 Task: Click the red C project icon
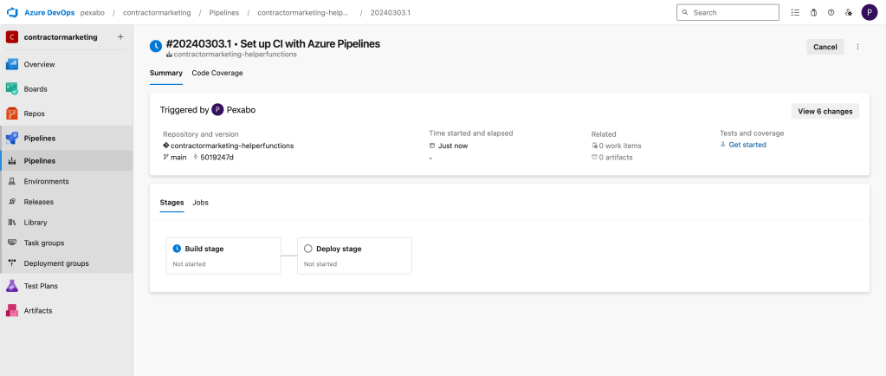pyautogui.click(x=12, y=37)
